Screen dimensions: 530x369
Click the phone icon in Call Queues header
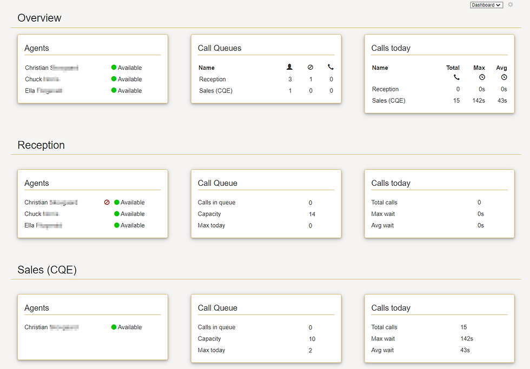[x=331, y=67]
